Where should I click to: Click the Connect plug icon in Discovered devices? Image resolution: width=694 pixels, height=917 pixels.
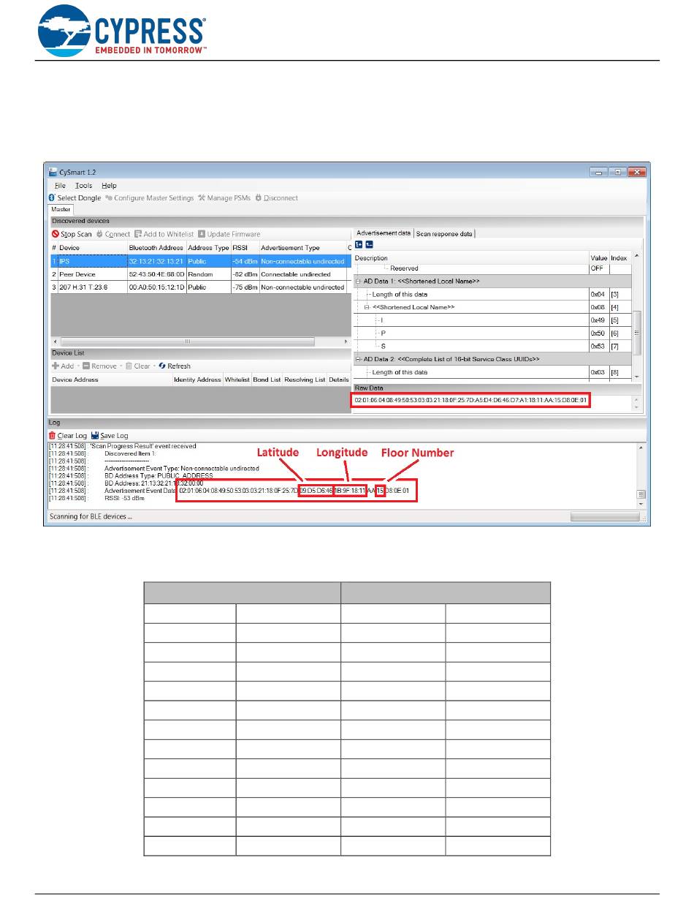[x=99, y=234]
